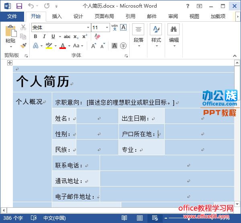Toggle character shading
Viewport: 241px width, 223px height.
(x=114, y=46)
